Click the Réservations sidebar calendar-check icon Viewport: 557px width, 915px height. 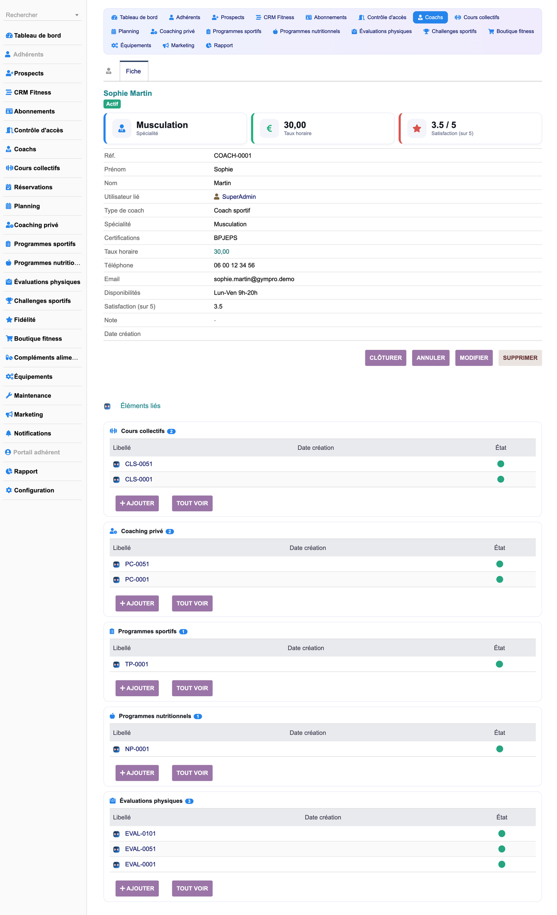point(8,187)
